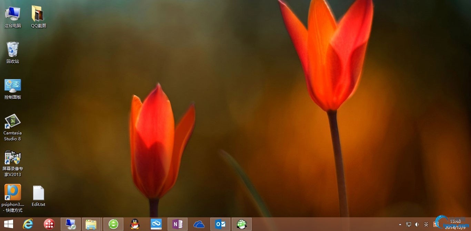Click the red round arrows taskbar icon
Viewport: 471px width, 231px height.
tap(49, 224)
